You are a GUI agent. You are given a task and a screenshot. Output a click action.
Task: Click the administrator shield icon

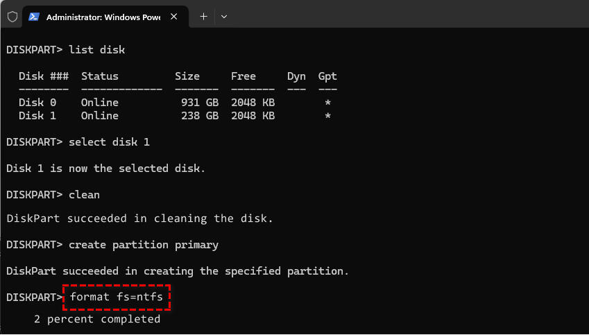[12, 17]
